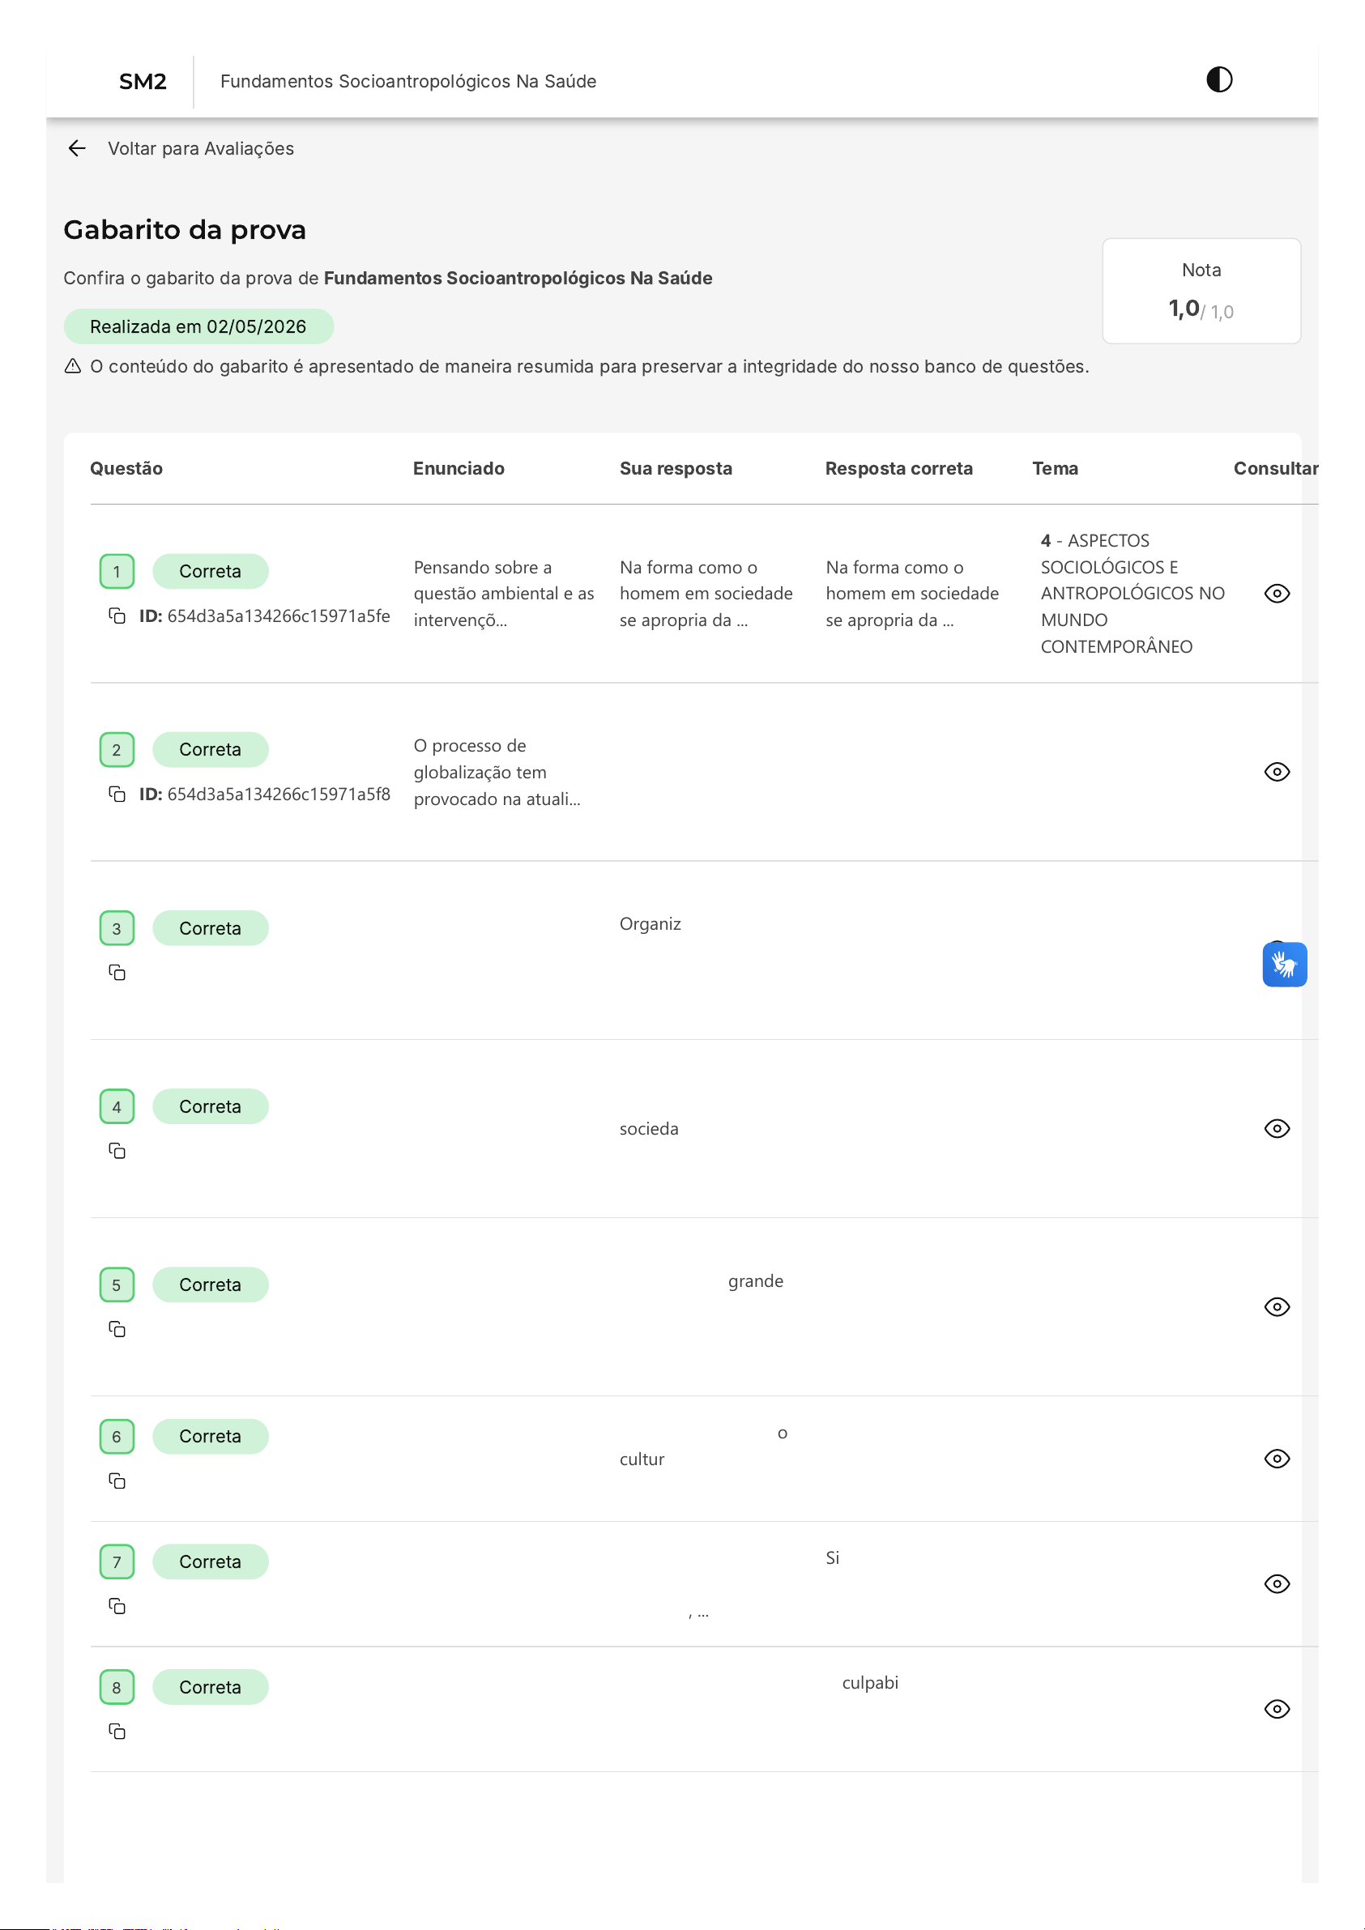Screen dimensions: 1365x1930
Task: Click the back arrow beside Voltar para Avaliações
Action: click(x=76, y=149)
